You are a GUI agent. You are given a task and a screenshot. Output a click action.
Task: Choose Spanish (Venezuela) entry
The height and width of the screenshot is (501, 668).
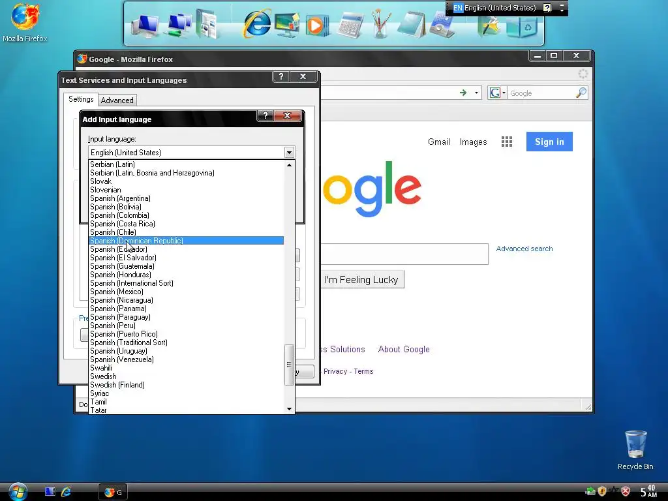[186, 359]
